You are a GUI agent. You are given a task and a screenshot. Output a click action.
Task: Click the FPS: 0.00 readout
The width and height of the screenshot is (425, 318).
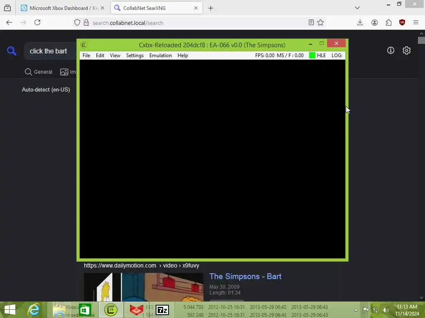tap(264, 55)
